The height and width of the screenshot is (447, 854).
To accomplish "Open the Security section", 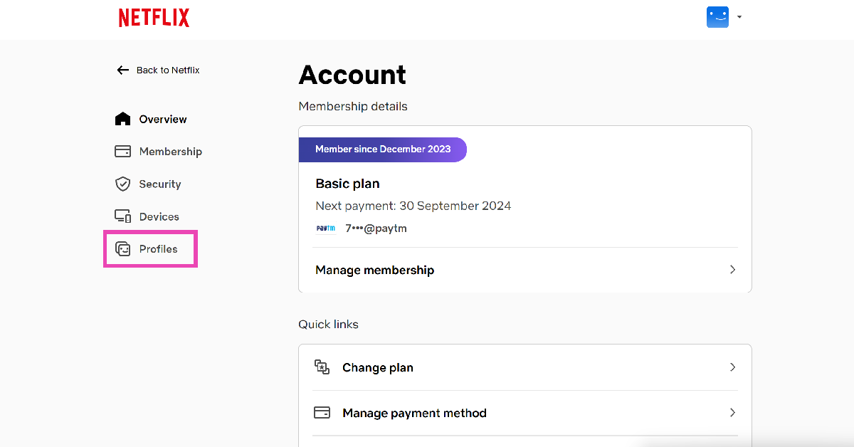I will click(x=160, y=184).
